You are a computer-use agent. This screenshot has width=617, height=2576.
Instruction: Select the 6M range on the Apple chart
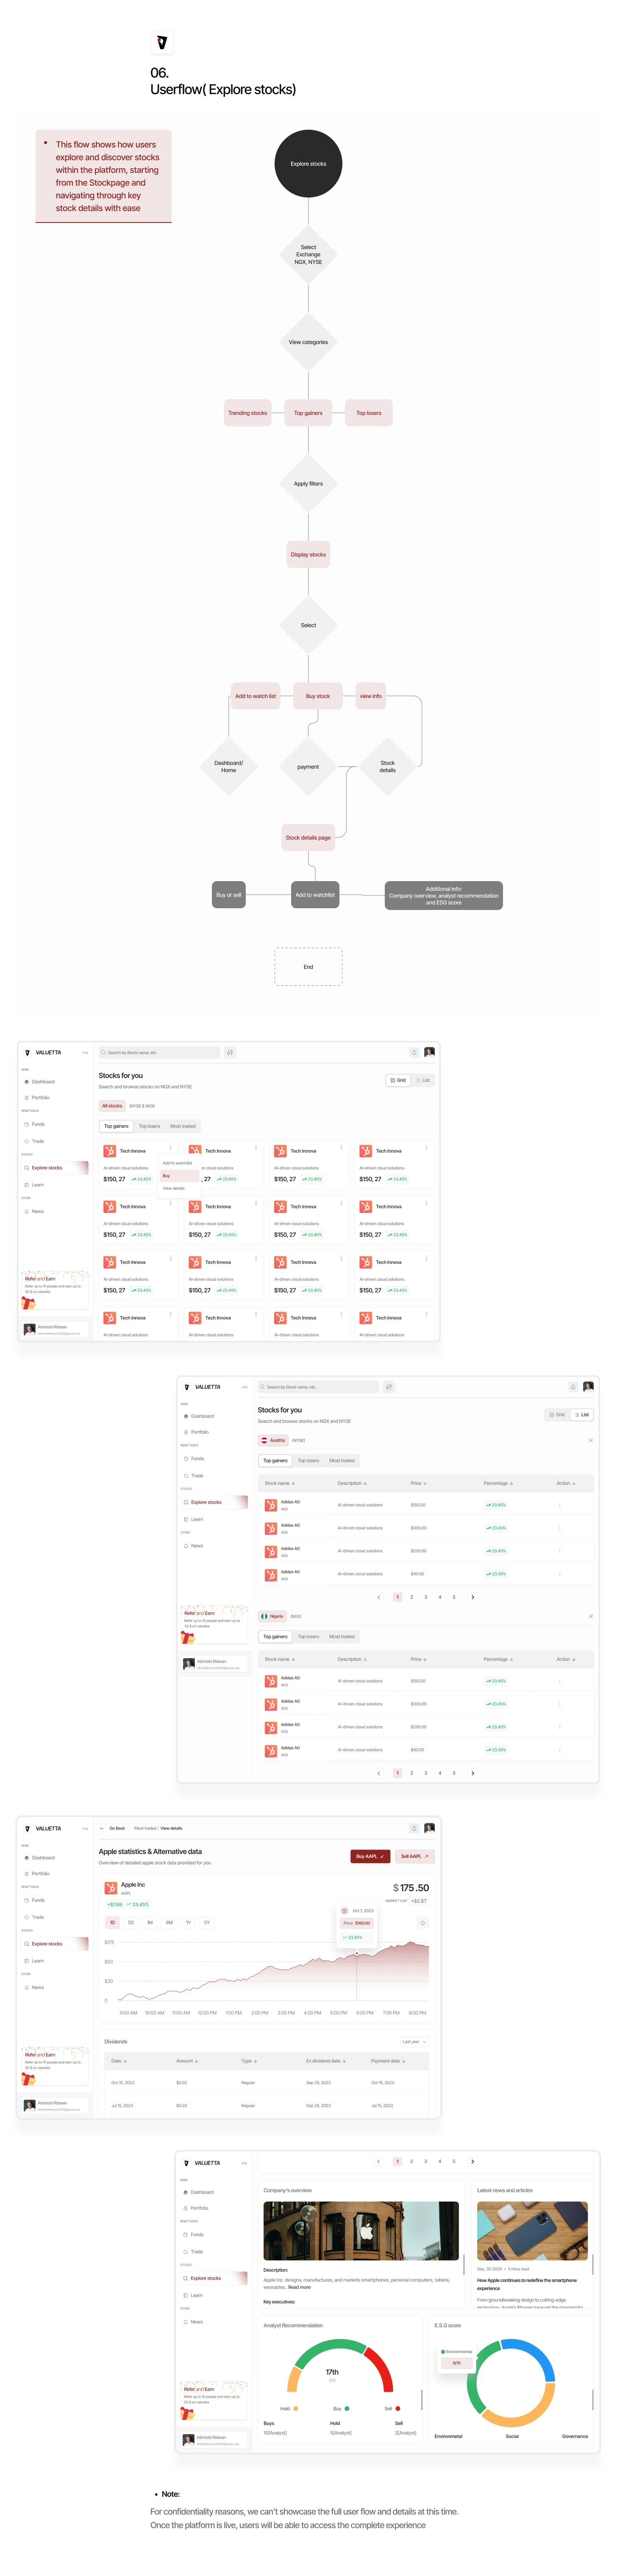tap(169, 1923)
